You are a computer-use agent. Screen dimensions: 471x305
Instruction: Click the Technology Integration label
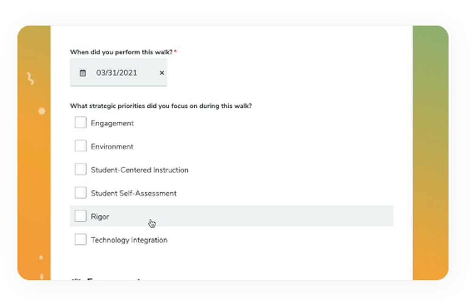click(129, 240)
